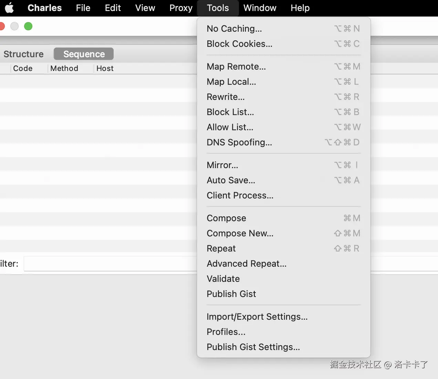The width and height of the screenshot is (438, 379).
Task: Open Map Remote... settings
Action: pos(283,66)
